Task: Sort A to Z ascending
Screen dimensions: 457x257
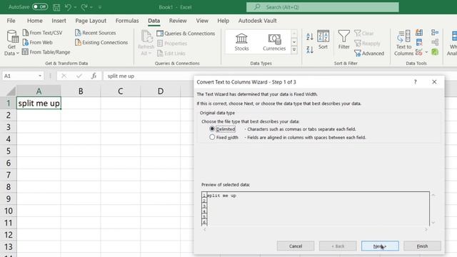Action: (x=310, y=36)
